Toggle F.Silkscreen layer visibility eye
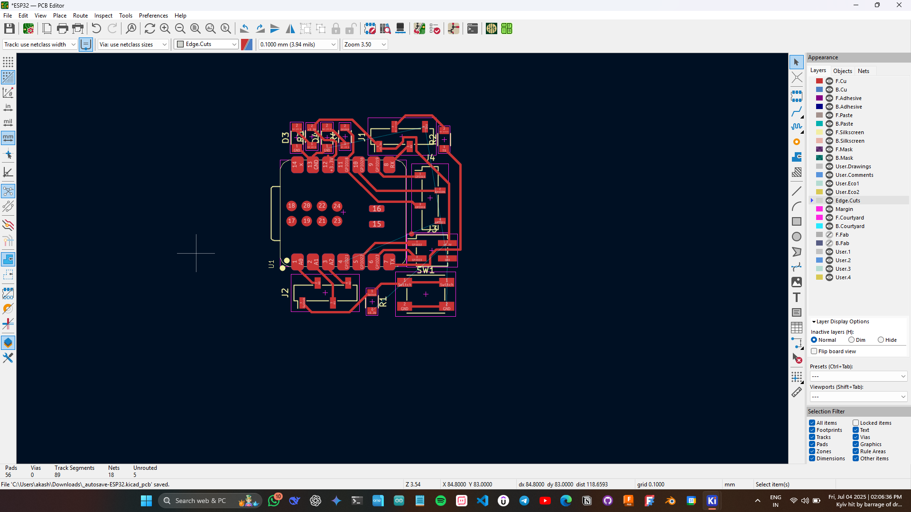Image resolution: width=911 pixels, height=512 pixels. (x=829, y=132)
